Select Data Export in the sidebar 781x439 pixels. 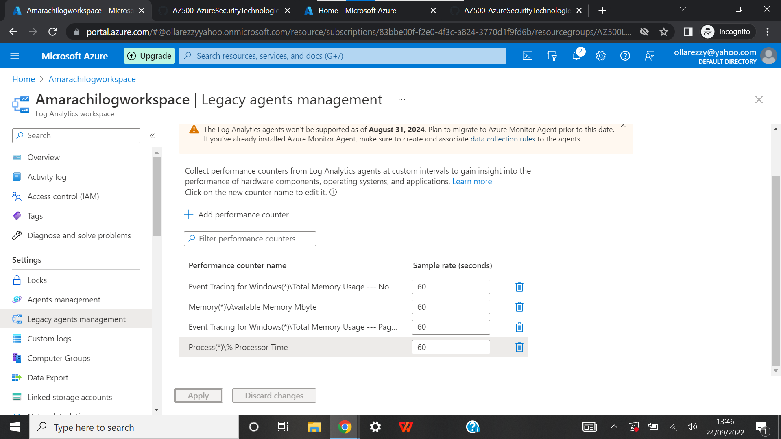48,377
